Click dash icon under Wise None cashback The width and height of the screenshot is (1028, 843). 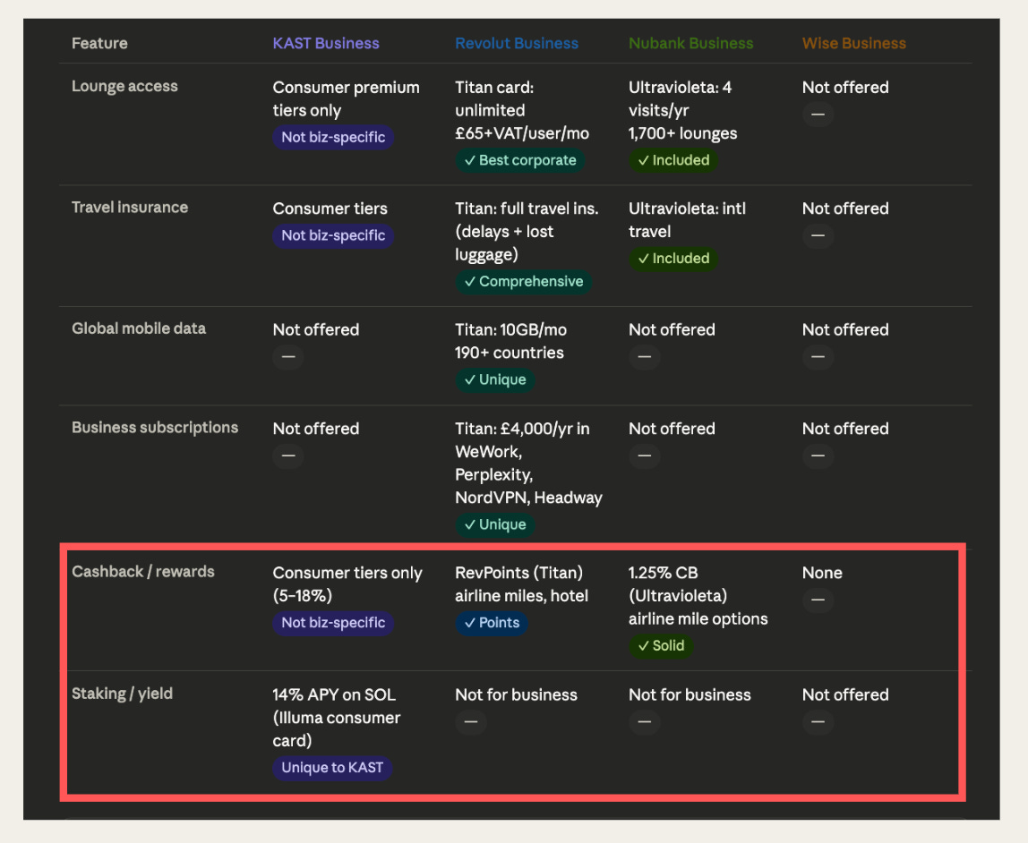point(818,600)
